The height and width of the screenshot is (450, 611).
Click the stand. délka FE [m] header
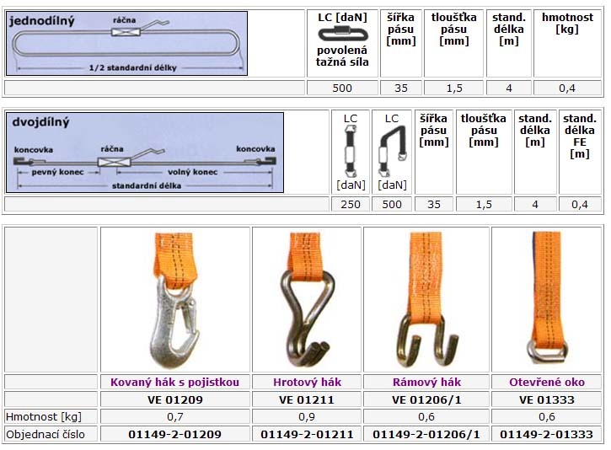tap(580, 136)
